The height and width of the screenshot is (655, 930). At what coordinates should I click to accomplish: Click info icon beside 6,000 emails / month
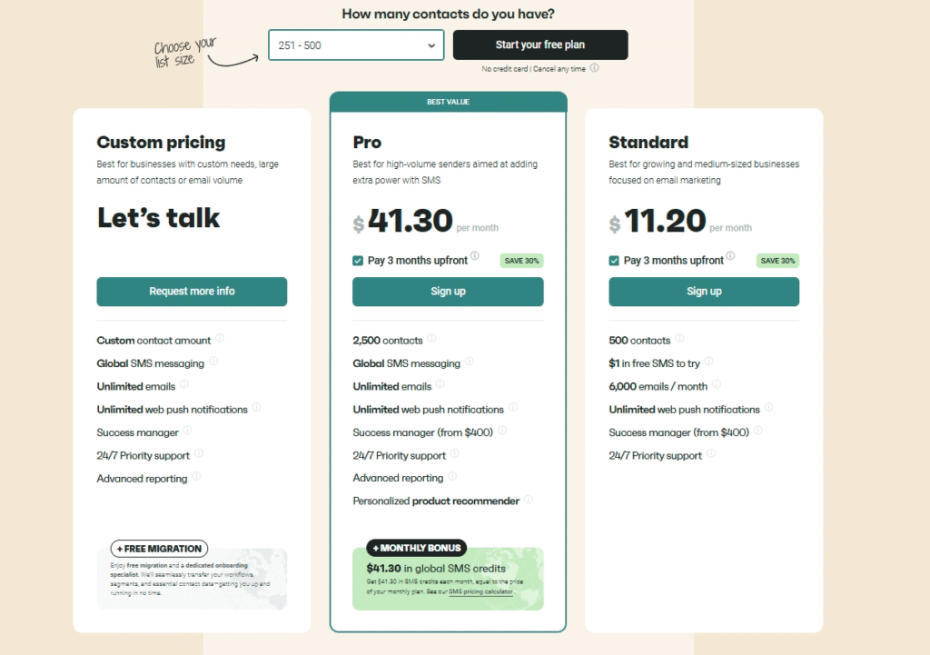pyautogui.click(x=716, y=385)
